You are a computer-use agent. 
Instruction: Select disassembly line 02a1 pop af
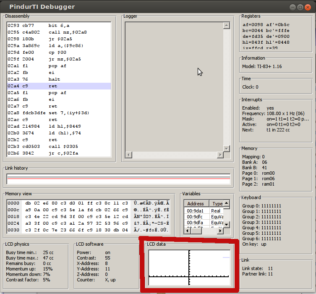[59, 66]
